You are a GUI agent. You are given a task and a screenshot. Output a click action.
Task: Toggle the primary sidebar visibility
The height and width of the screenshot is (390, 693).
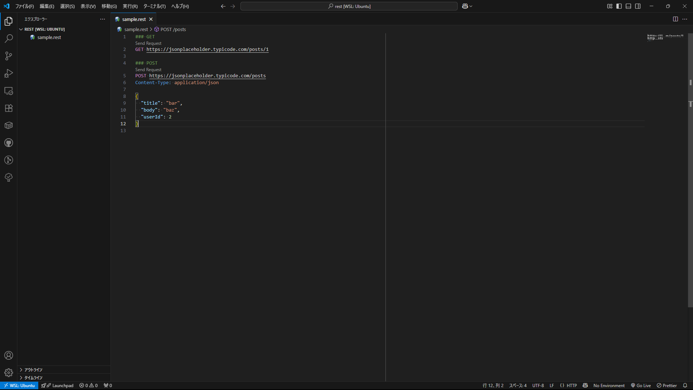(619, 6)
